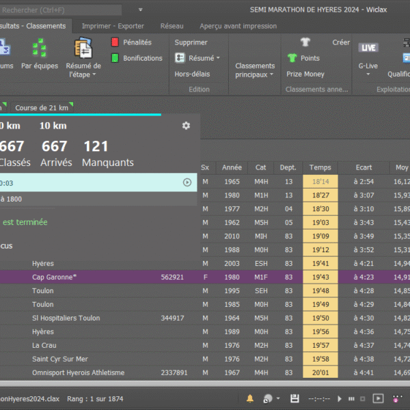The height and width of the screenshot is (410, 410).
Task: Click the 20'01 time cell
Action: pyautogui.click(x=320, y=372)
